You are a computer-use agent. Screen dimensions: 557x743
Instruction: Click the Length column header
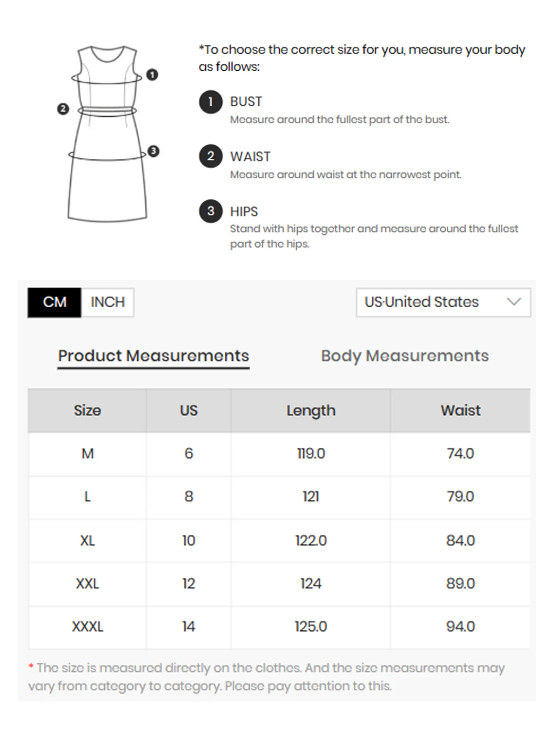(x=310, y=410)
